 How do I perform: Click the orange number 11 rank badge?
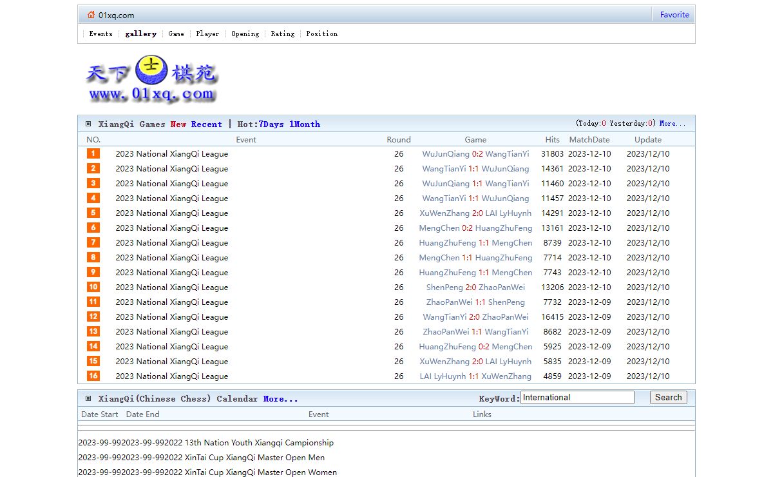click(93, 302)
